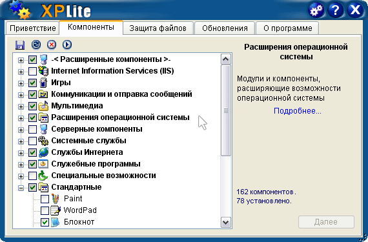This screenshot has width=368, height=242.
Task: Click the Игры category icon
Action: click(x=43, y=83)
